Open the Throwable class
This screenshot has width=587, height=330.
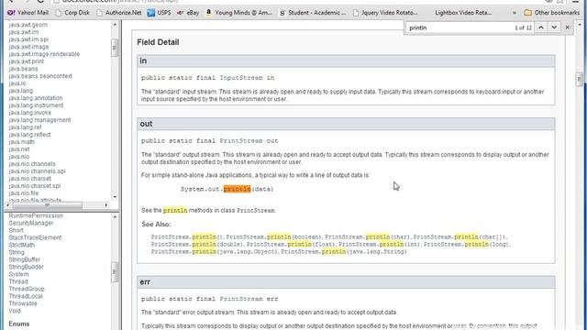[x=23, y=303]
